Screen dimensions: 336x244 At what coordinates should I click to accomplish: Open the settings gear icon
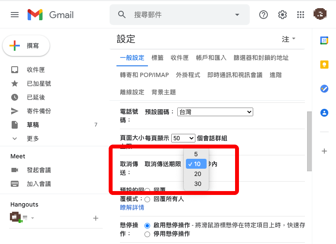click(282, 15)
